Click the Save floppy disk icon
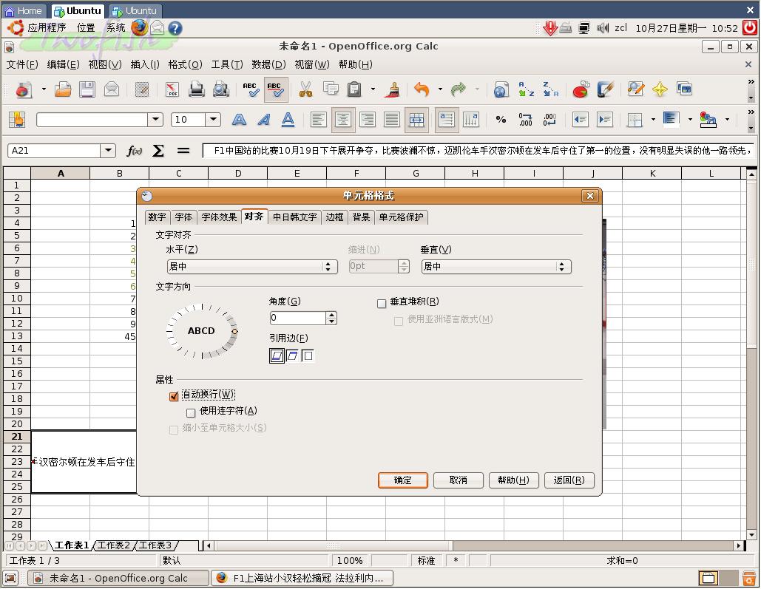 pyautogui.click(x=87, y=89)
